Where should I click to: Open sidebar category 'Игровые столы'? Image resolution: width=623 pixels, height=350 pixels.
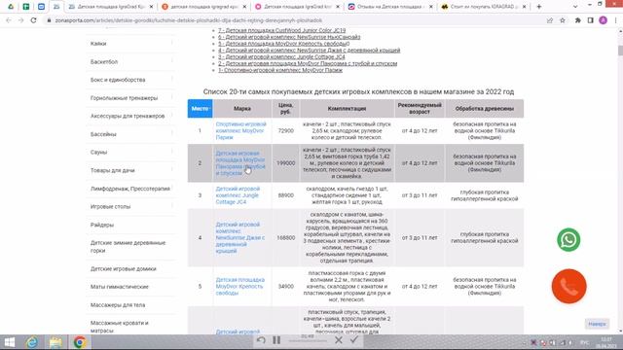[110, 206]
